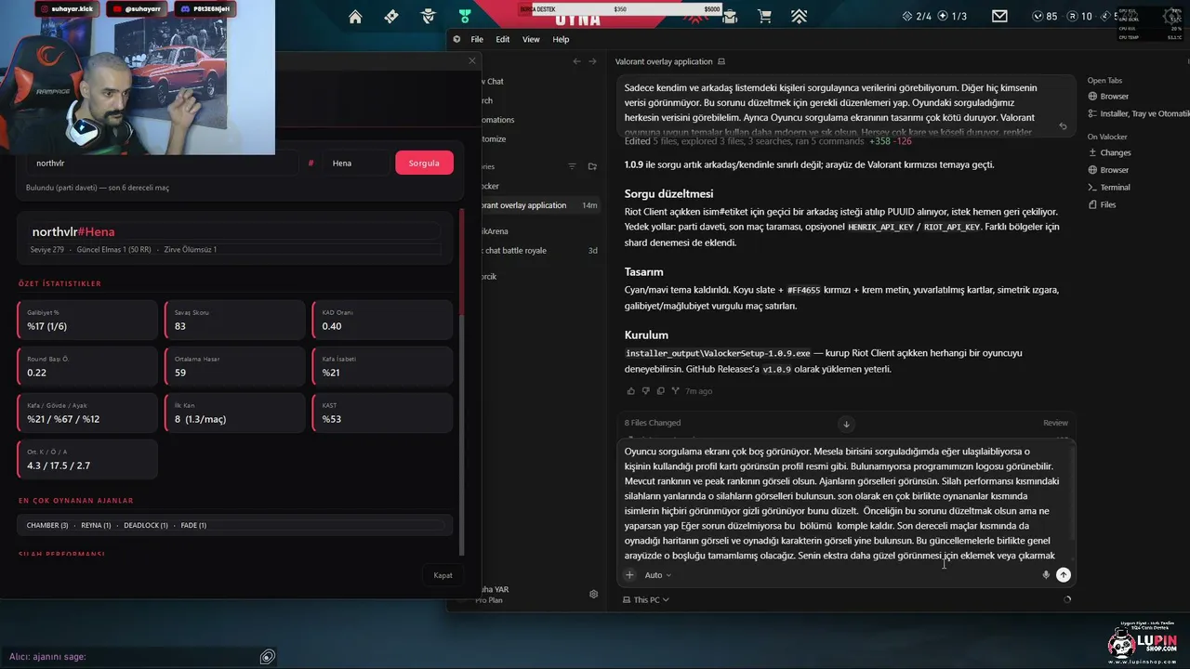Click the target icon in the chat bar
This screenshot has width=1190, height=669.
point(268,657)
